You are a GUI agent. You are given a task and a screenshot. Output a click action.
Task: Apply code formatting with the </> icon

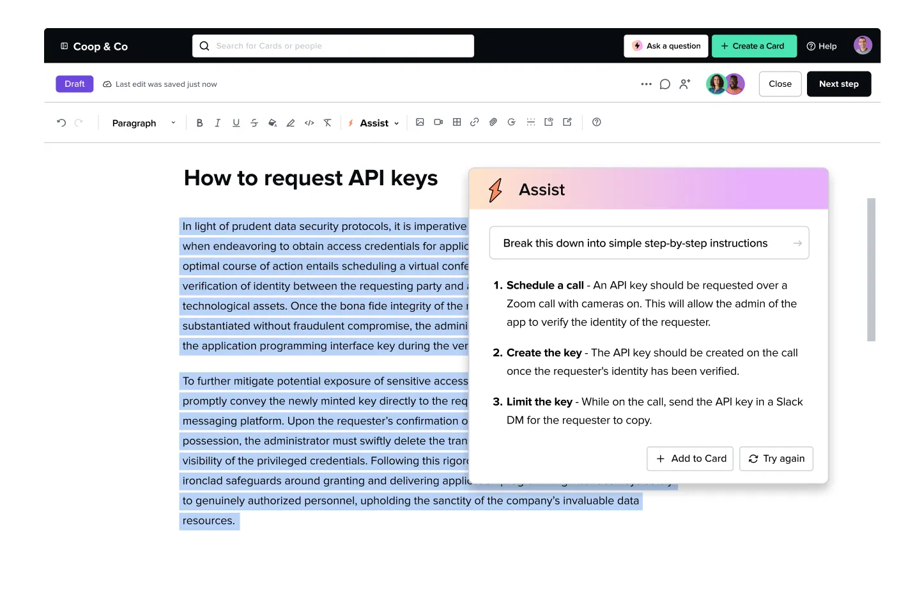[x=309, y=122]
